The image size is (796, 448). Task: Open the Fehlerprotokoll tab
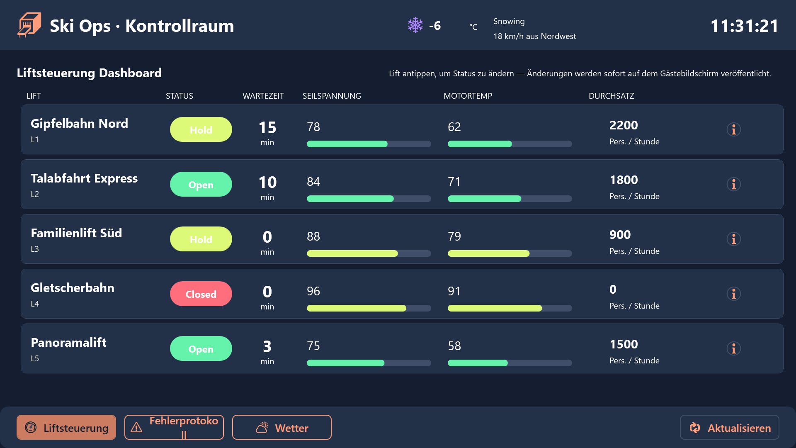(174, 427)
